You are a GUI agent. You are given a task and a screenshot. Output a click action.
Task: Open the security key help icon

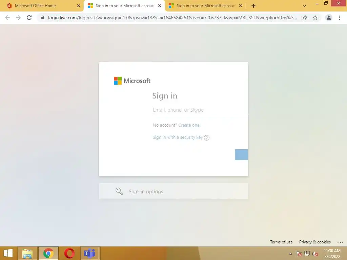pos(207,138)
